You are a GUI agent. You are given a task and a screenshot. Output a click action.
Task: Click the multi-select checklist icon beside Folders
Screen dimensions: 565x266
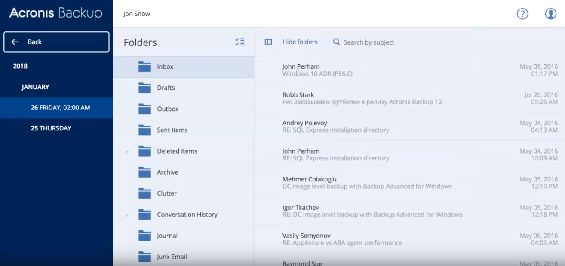coord(240,42)
